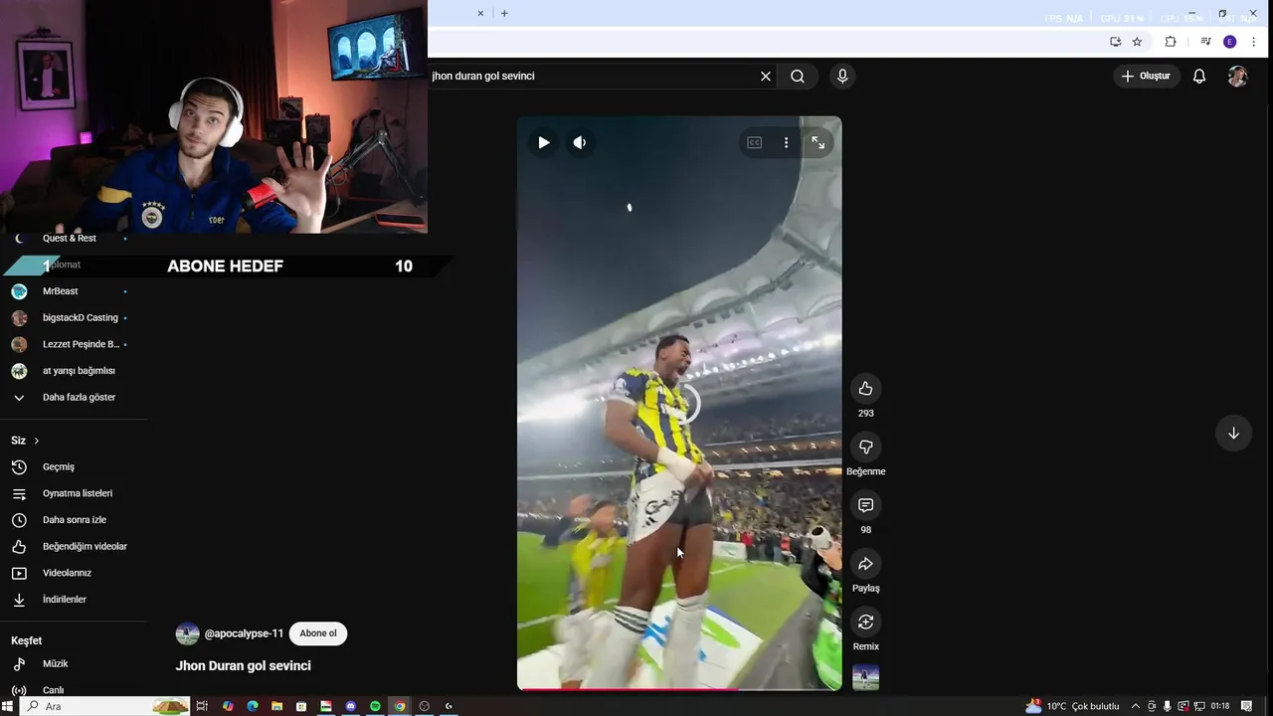Click the Windows search box Ara
The height and width of the screenshot is (716, 1273).
(104, 706)
